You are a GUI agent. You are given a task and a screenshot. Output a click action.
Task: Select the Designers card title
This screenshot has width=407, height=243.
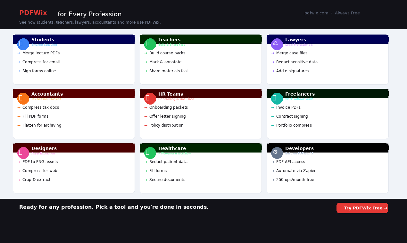point(44,148)
